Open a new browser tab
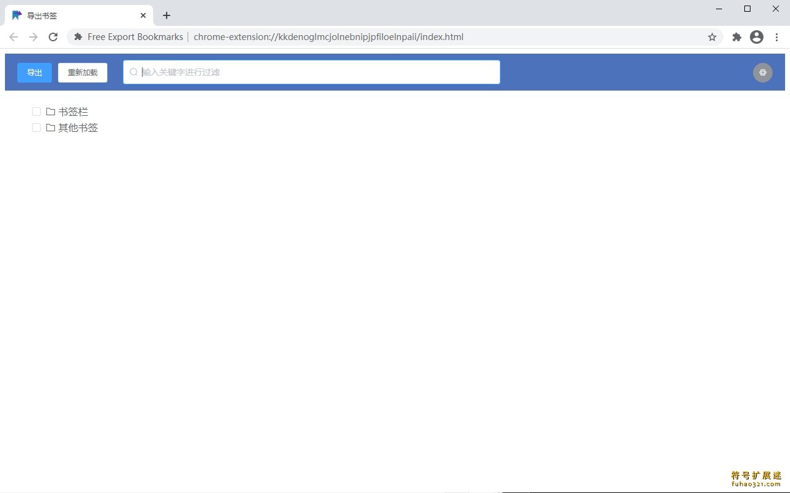This screenshot has height=493, width=790. point(167,15)
